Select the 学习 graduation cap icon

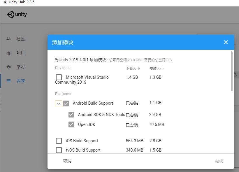[9, 66]
